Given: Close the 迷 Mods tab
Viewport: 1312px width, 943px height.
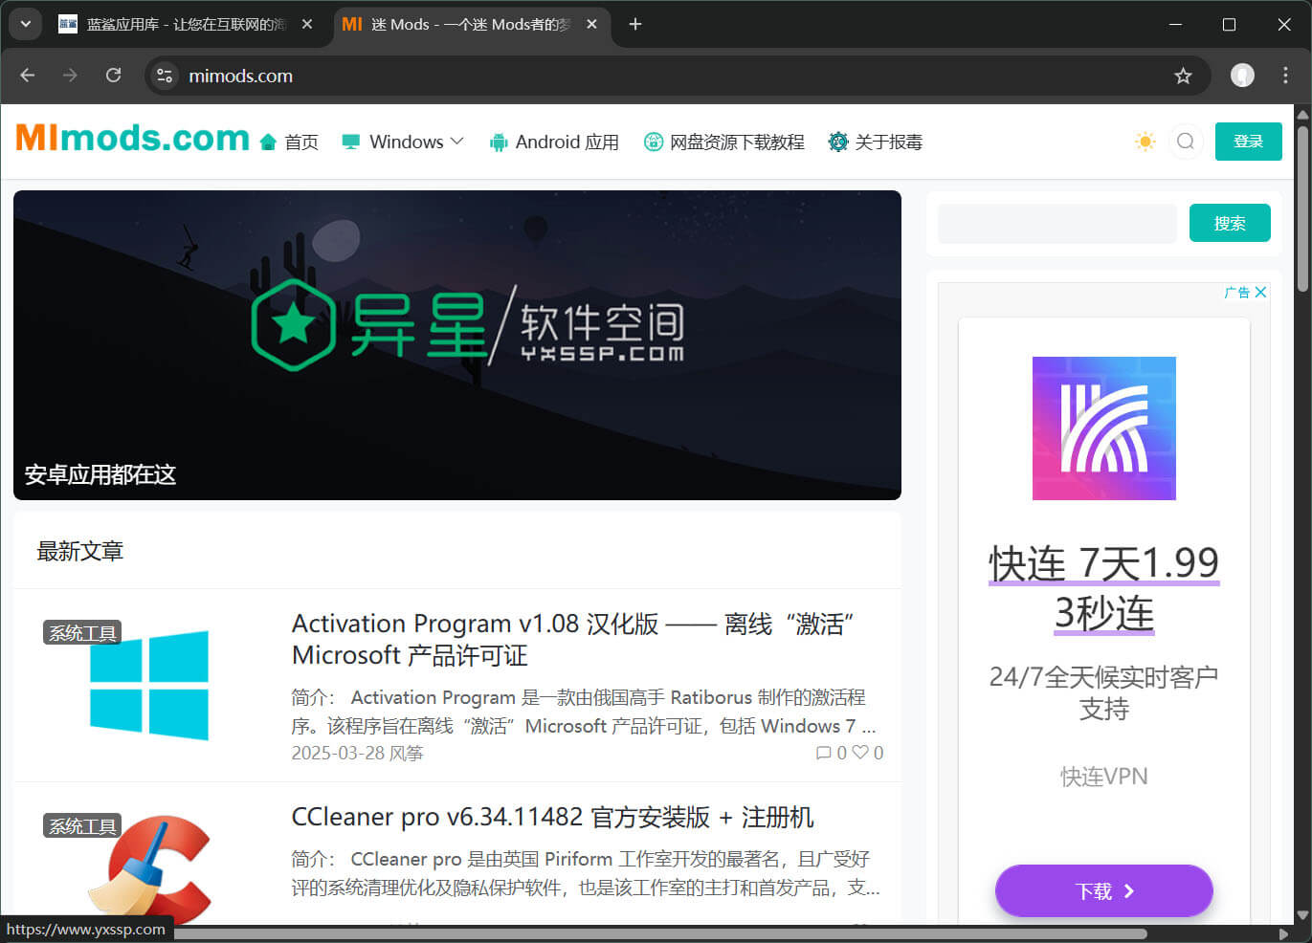Looking at the screenshot, I should point(591,24).
